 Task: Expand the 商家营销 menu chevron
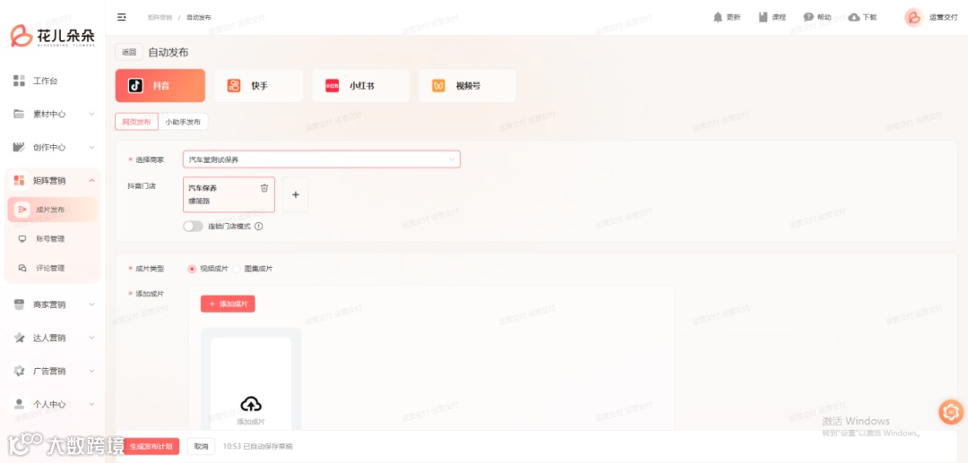coord(91,304)
